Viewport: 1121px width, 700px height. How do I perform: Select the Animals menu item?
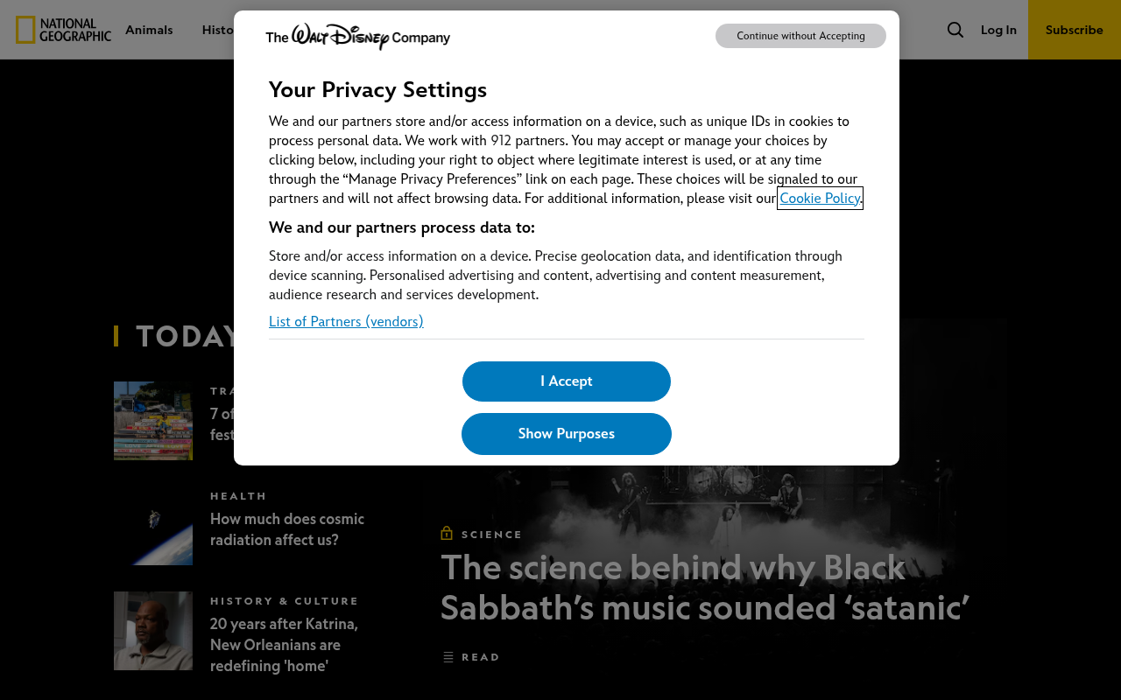pos(149,30)
